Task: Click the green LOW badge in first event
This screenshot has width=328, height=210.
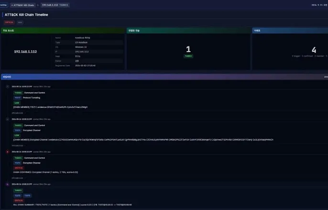Action: point(17,103)
